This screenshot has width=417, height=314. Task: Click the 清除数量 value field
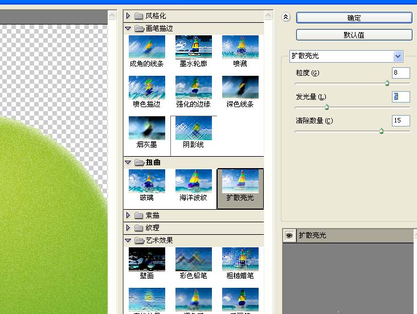(401, 121)
